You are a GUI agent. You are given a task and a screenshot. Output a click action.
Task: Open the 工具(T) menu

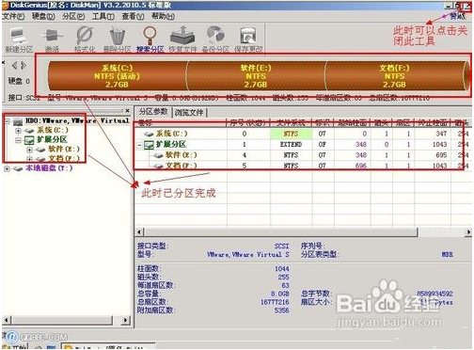coord(103,16)
